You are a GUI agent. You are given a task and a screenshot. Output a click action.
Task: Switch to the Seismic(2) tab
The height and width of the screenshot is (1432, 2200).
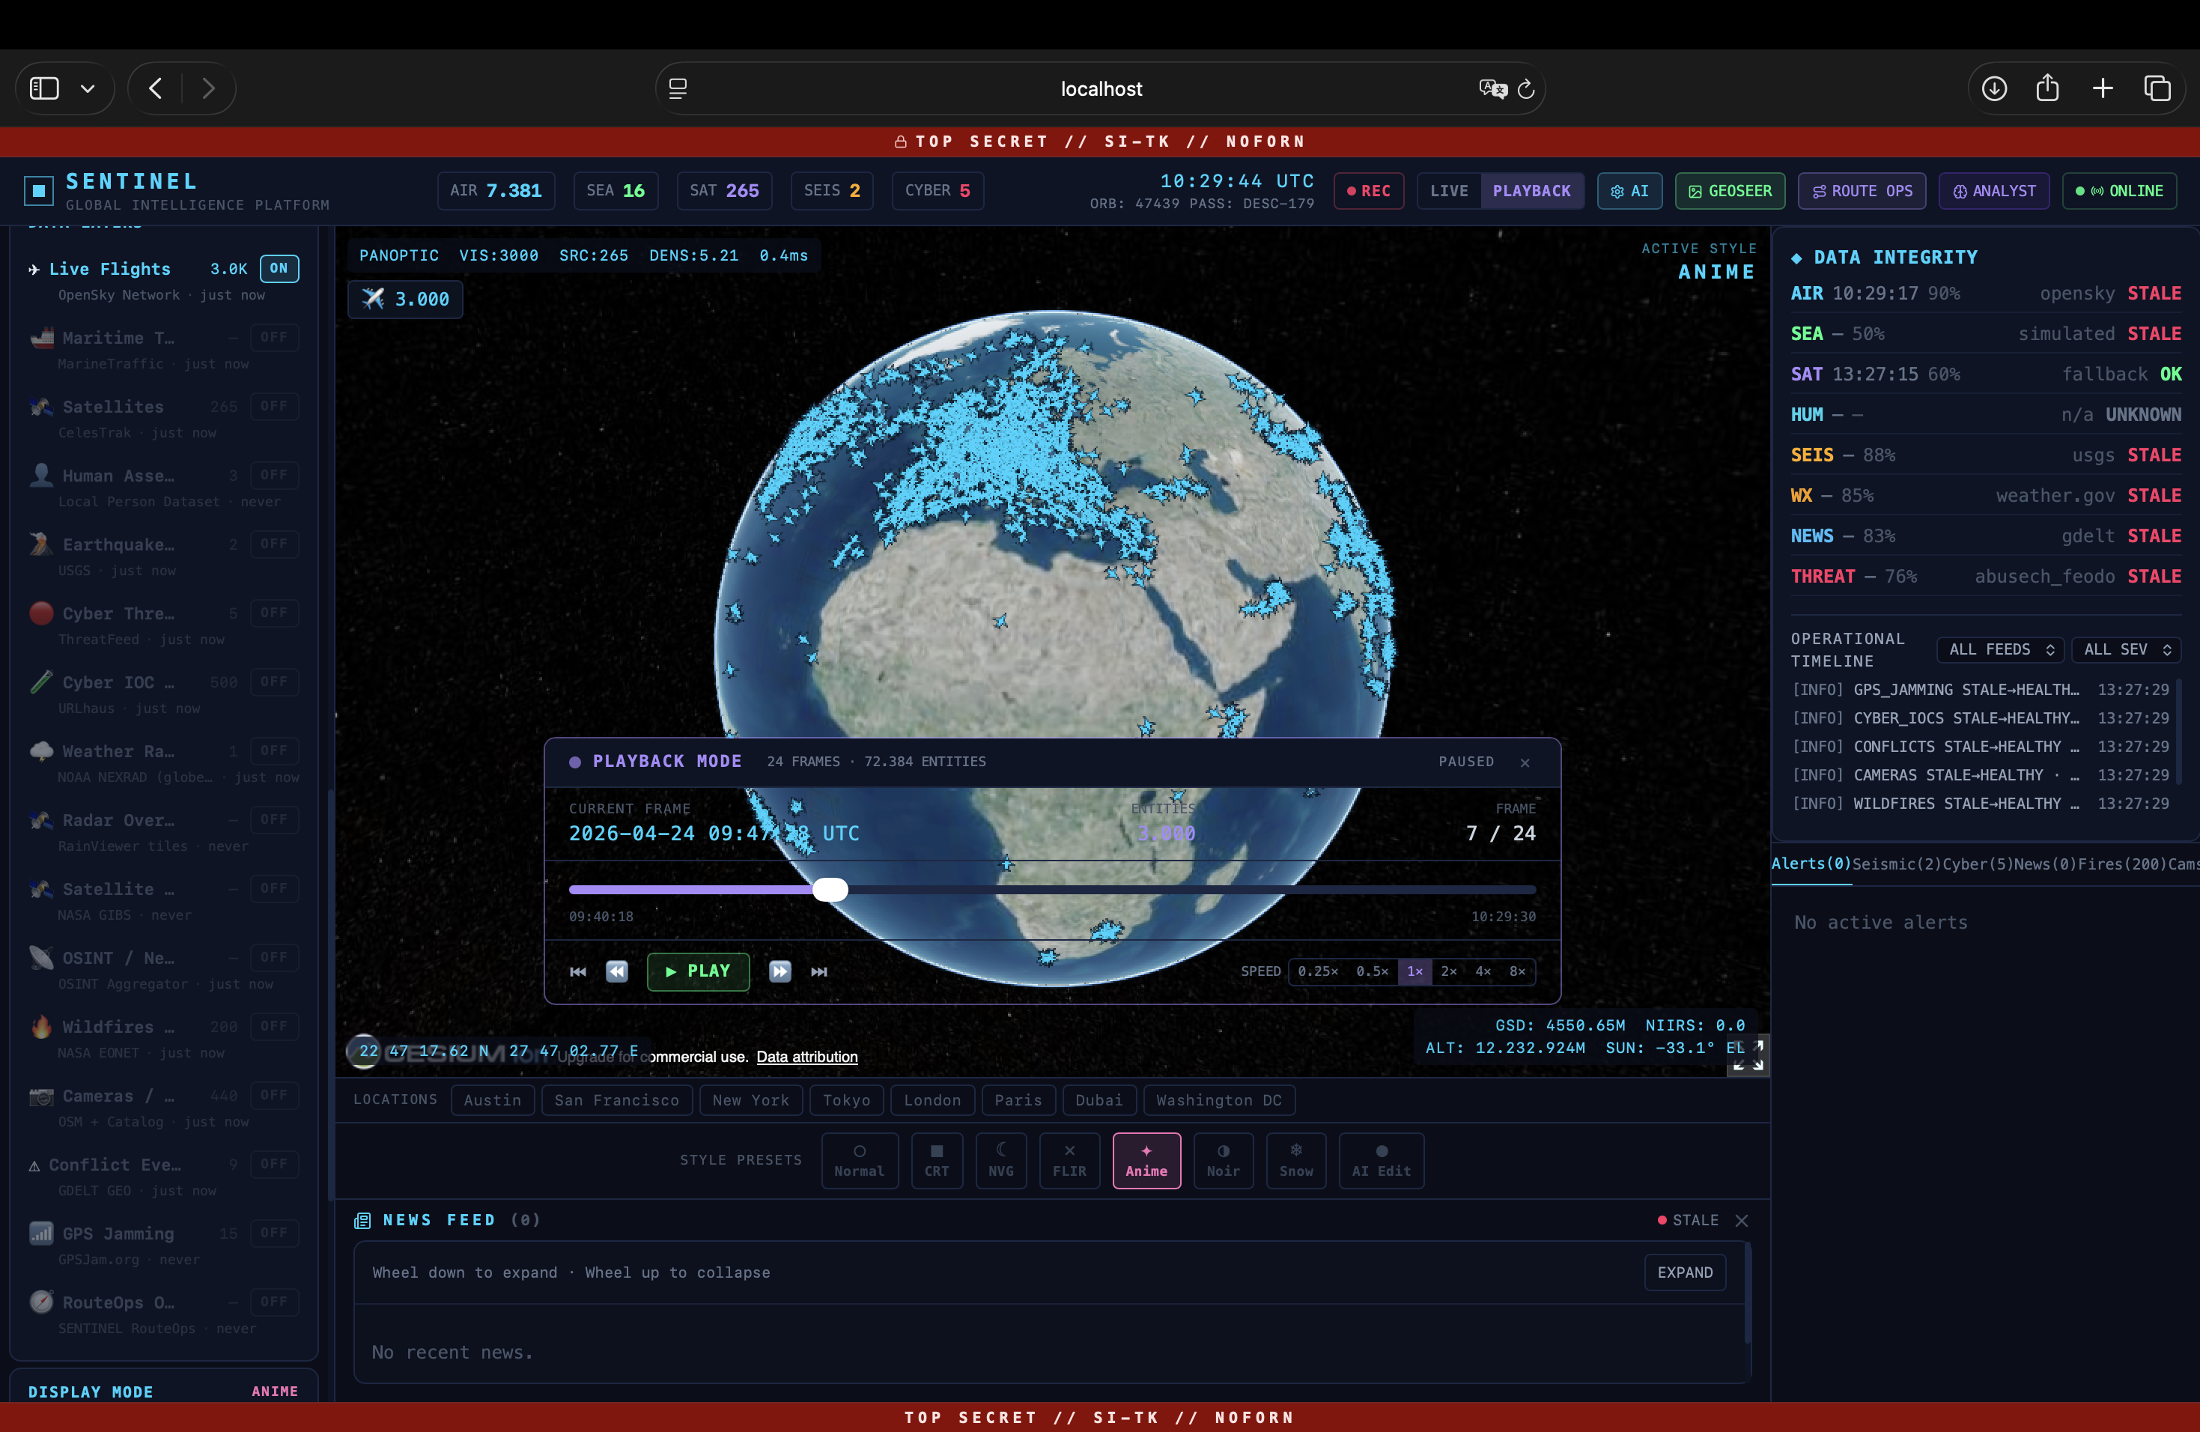tap(1896, 864)
